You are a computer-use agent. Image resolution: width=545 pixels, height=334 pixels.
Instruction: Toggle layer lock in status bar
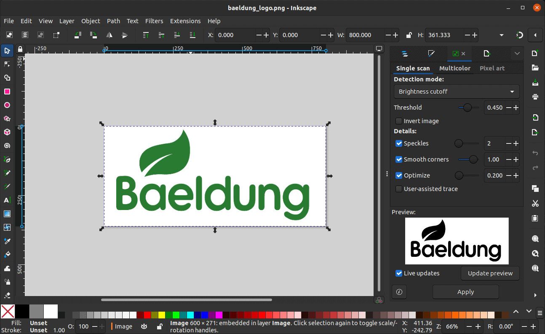pos(160,326)
